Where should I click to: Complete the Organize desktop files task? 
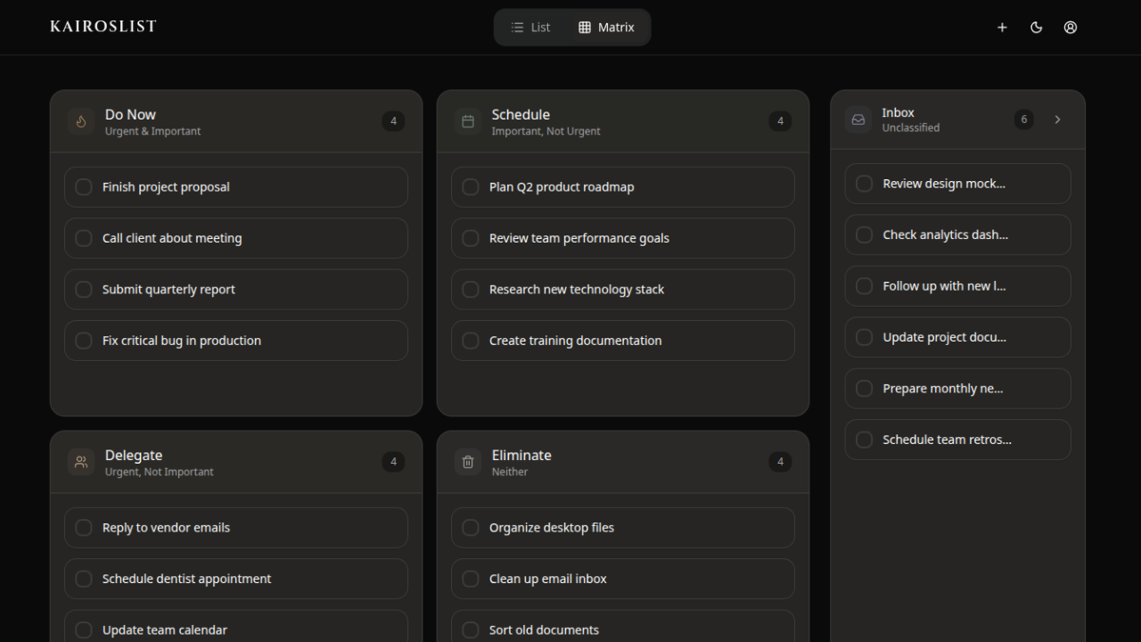click(471, 528)
